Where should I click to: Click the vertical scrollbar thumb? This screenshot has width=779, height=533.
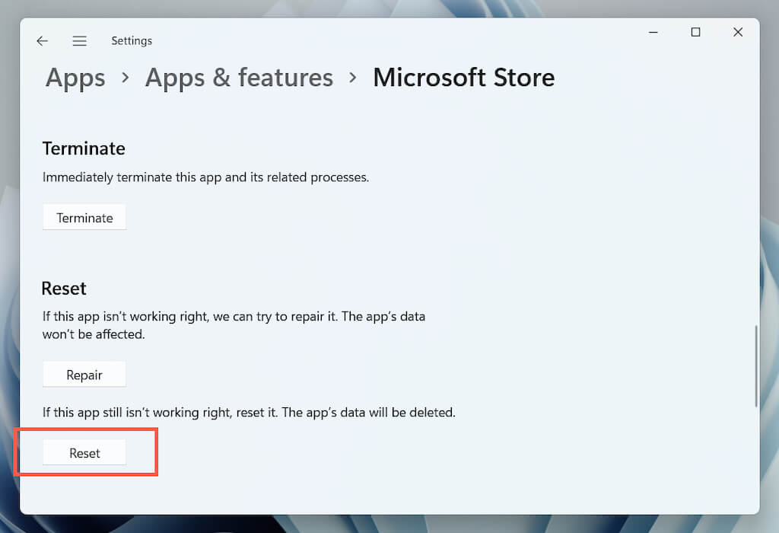click(756, 366)
